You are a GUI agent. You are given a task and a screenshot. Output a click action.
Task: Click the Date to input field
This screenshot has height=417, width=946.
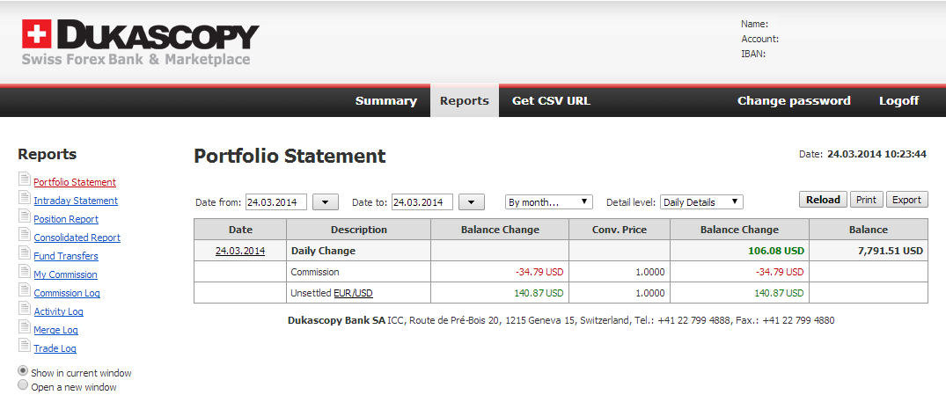click(x=422, y=202)
